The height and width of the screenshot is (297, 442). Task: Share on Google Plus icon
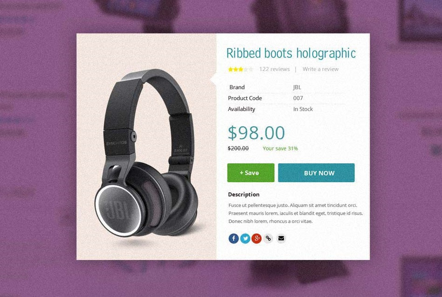[256, 239]
